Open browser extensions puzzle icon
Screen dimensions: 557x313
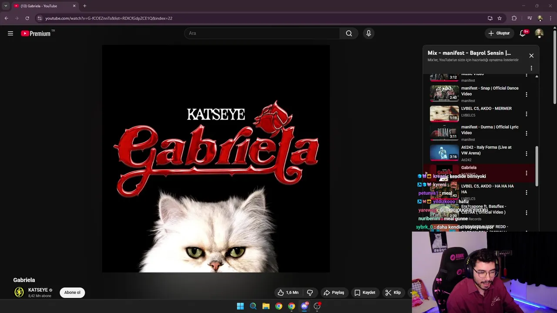point(514,18)
